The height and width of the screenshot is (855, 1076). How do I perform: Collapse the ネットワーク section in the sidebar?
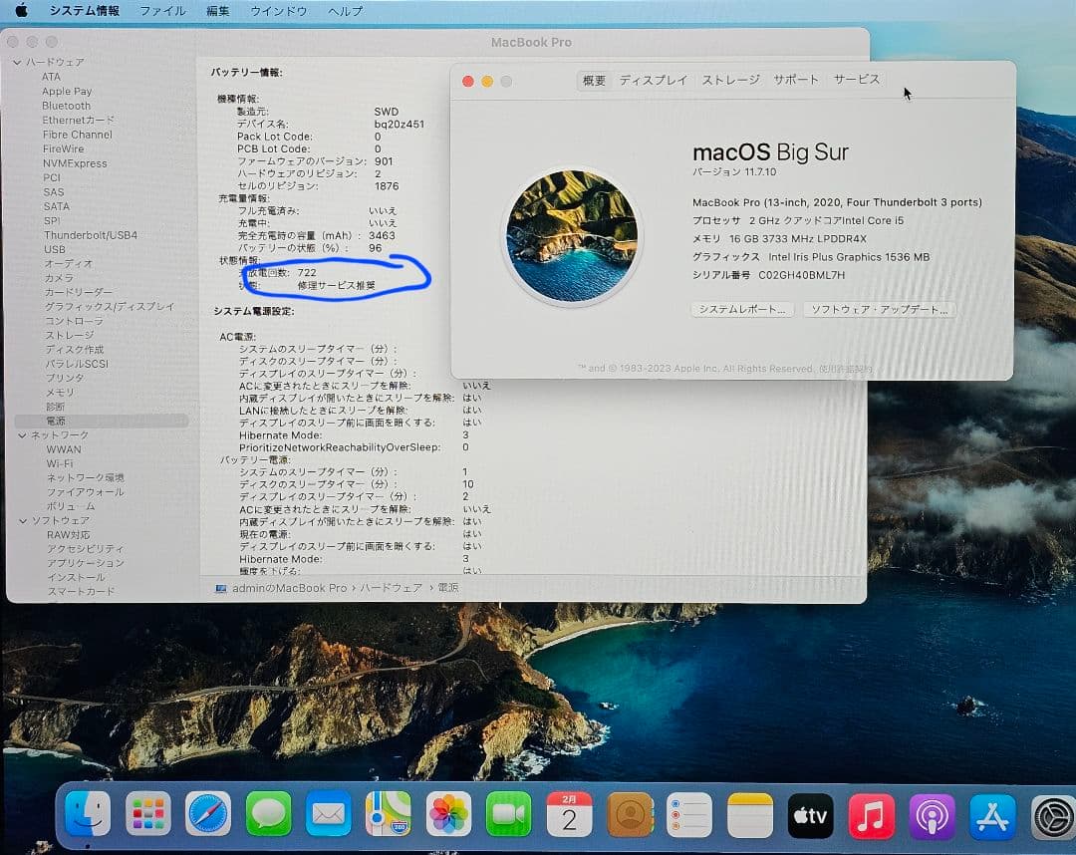tap(22, 434)
